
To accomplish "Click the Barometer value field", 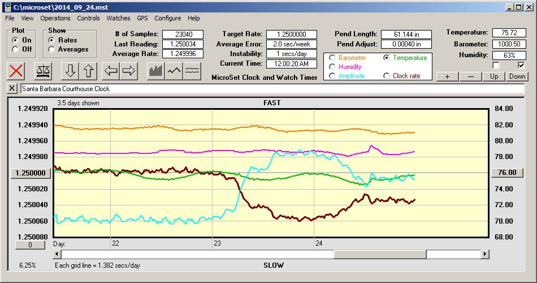I will (x=509, y=44).
